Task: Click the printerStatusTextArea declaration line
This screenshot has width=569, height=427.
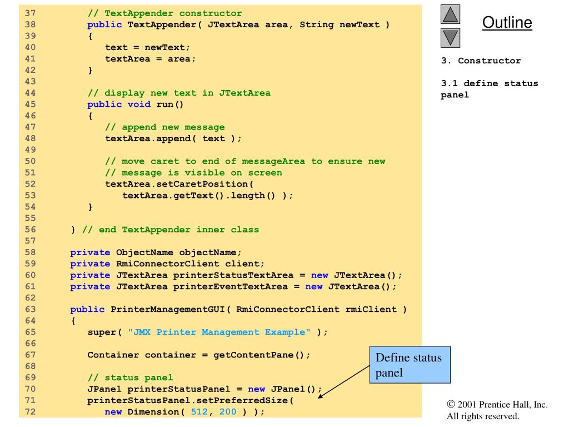Action: click(236, 276)
